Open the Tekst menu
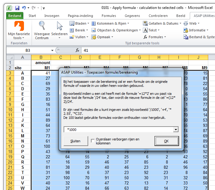This screenshot has width=215, height=190. tap(151, 30)
